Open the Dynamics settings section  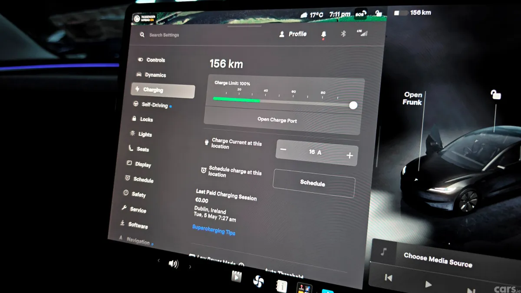point(151,75)
